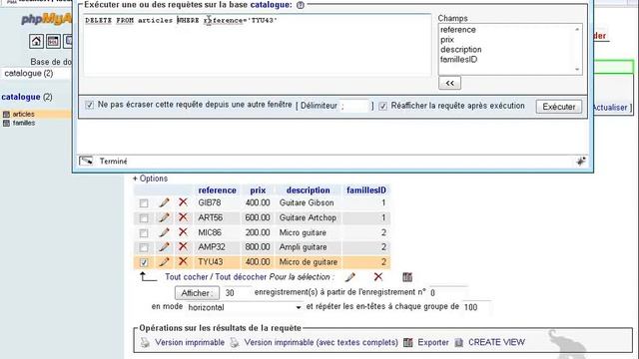Click Tout cocher link
This screenshot has width=639, height=359.
point(187,277)
